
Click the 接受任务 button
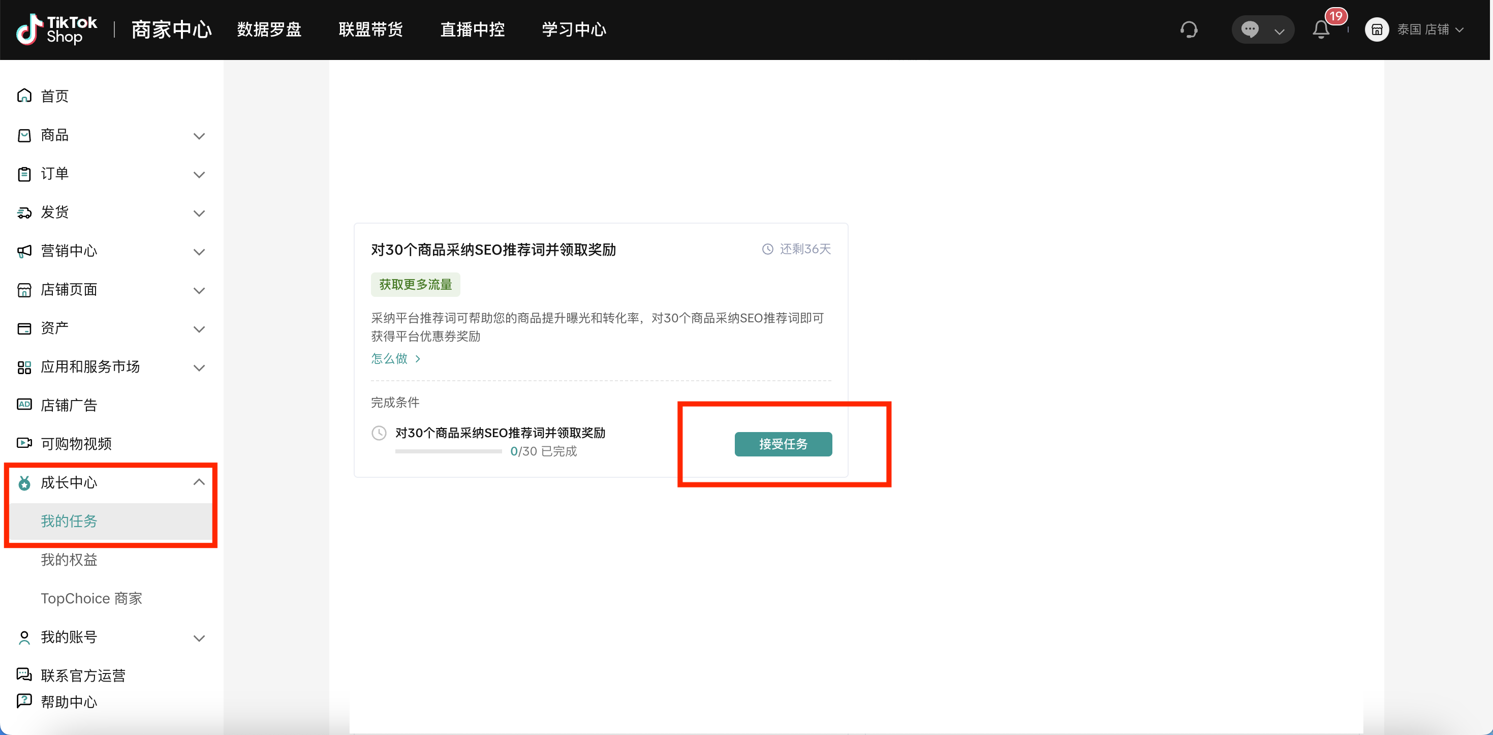point(783,444)
